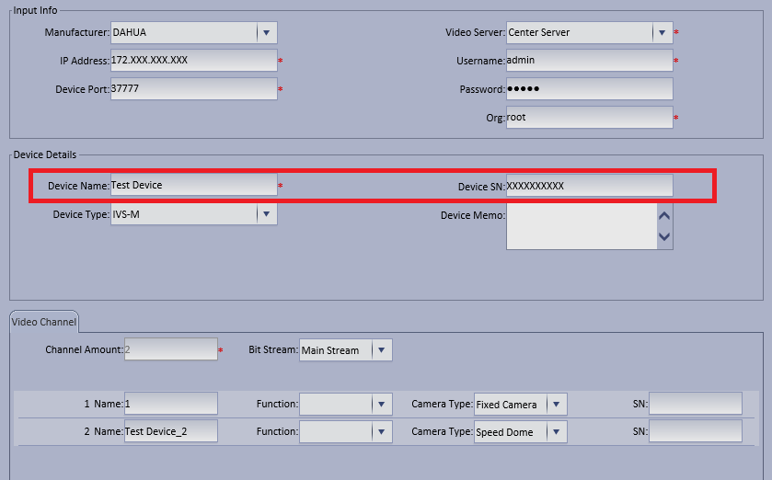Click the Username field
The width and height of the screenshot is (772, 480).
[589, 61]
